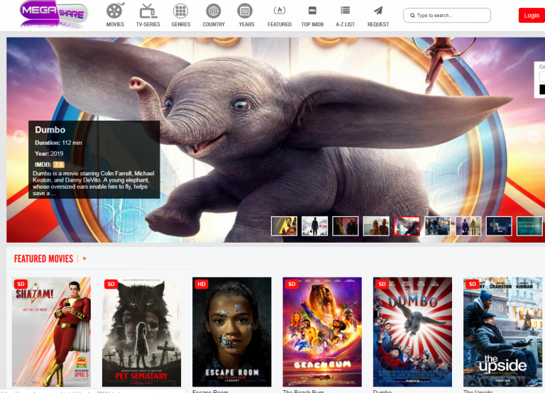Select the TOP IMDB menu label
This screenshot has width=545, height=393.
312,24
